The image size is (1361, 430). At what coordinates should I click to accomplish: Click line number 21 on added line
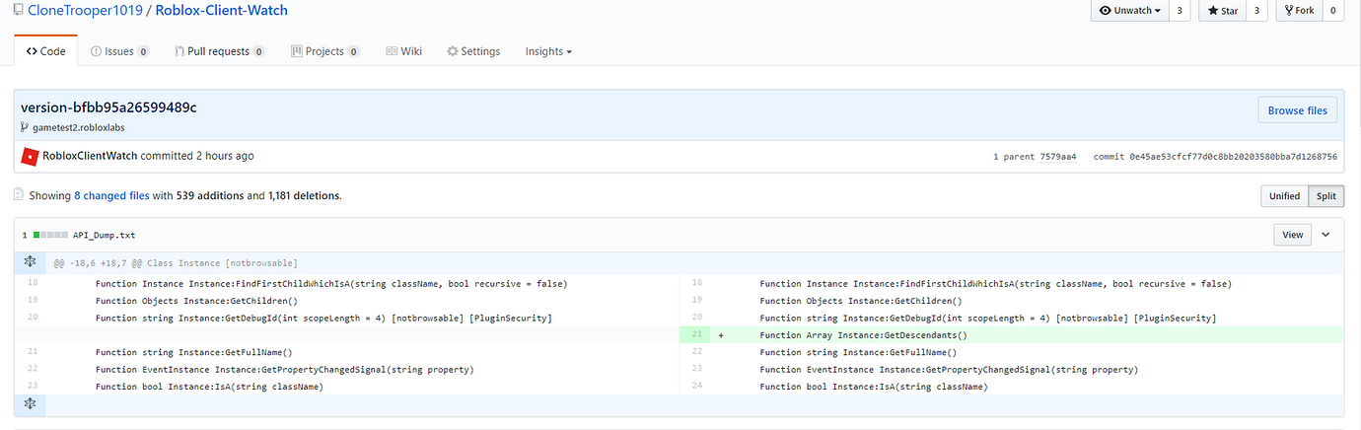click(x=695, y=335)
